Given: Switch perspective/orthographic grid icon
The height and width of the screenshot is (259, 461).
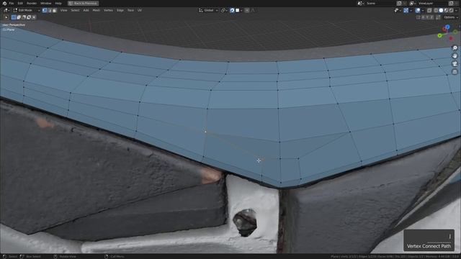Looking at the screenshot, I should pyautogui.click(x=455, y=72).
